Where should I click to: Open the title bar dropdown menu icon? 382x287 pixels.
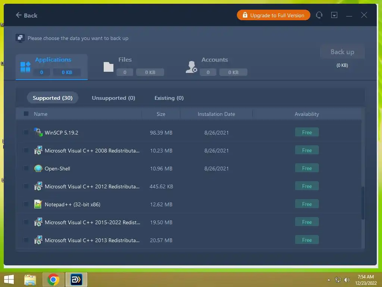click(x=334, y=15)
